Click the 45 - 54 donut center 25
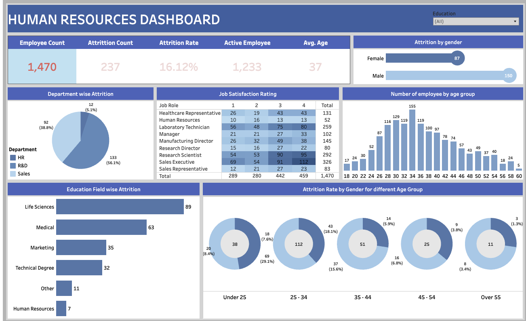This screenshot has height=321, width=526. (427, 244)
